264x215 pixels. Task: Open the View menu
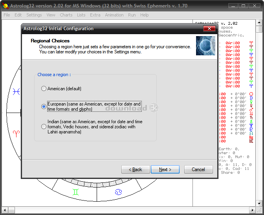tap(51, 15)
